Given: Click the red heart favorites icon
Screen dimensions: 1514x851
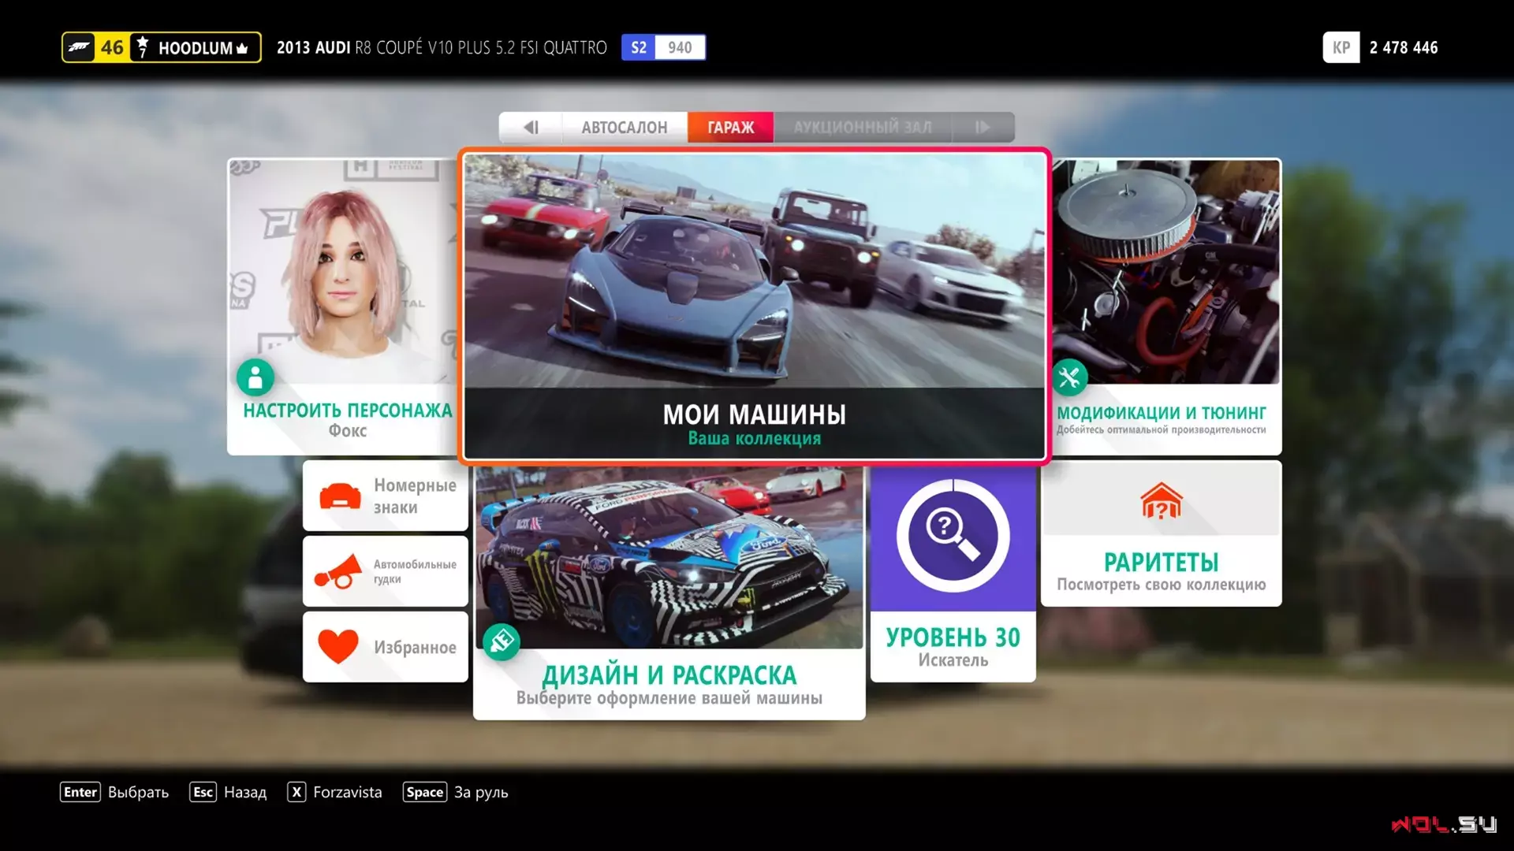Looking at the screenshot, I should click(x=338, y=647).
